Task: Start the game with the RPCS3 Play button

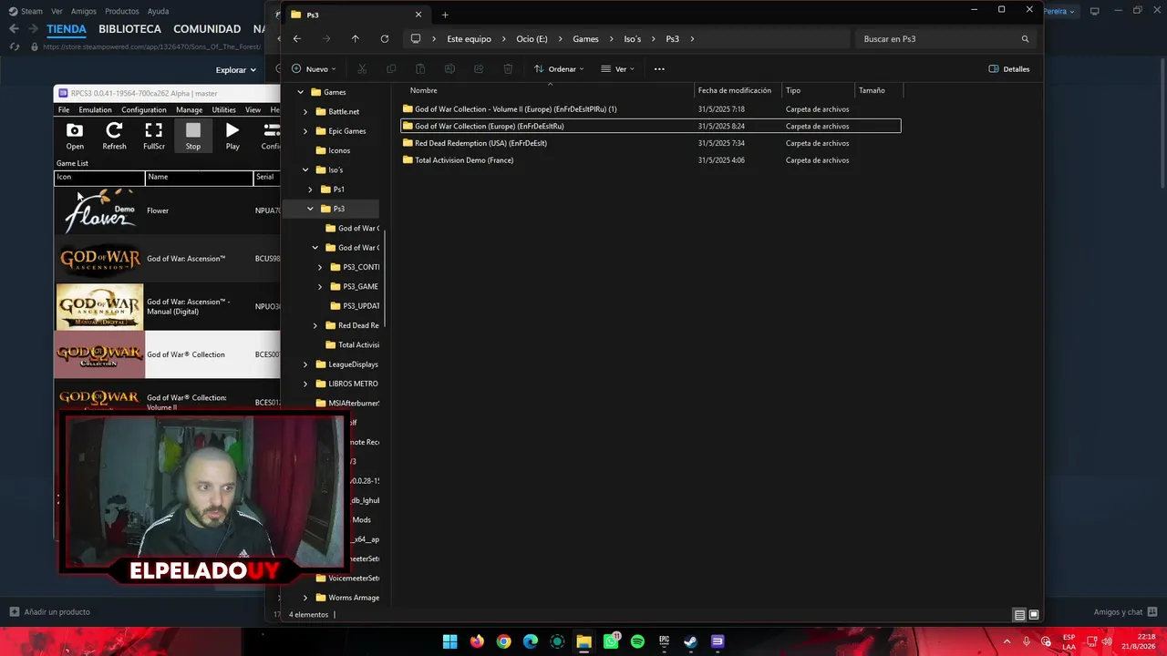Action: click(x=232, y=136)
